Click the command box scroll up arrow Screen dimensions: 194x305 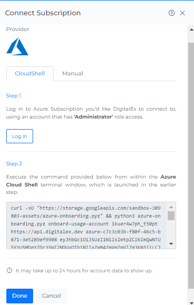(171, 207)
